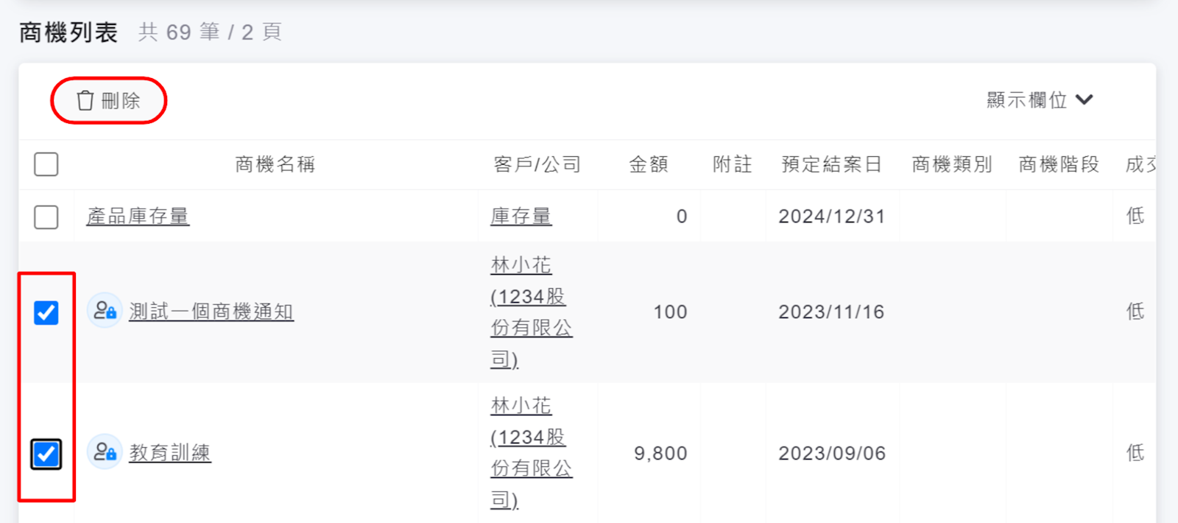Open 林小花 customer link in 測試一個商機通知 row

[521, 265]
